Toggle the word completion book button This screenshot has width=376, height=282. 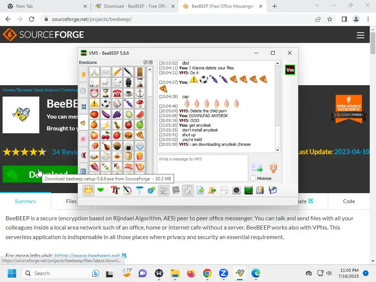pos(176,191)
